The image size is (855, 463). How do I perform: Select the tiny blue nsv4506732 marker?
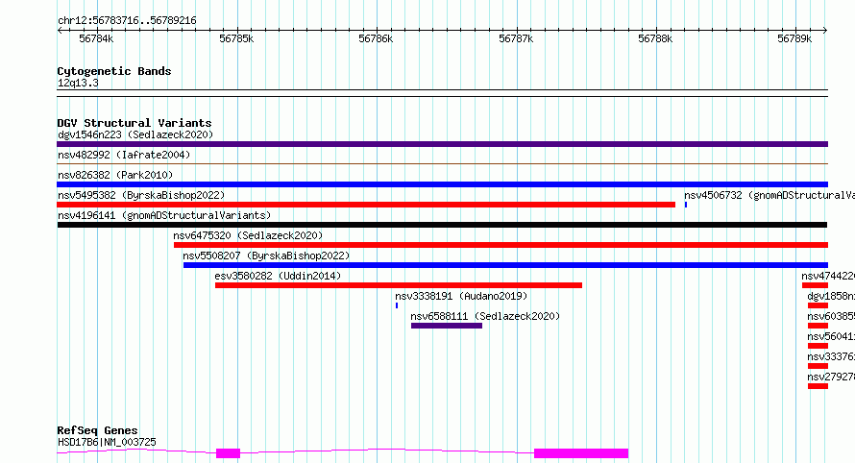tap(685, 205)
